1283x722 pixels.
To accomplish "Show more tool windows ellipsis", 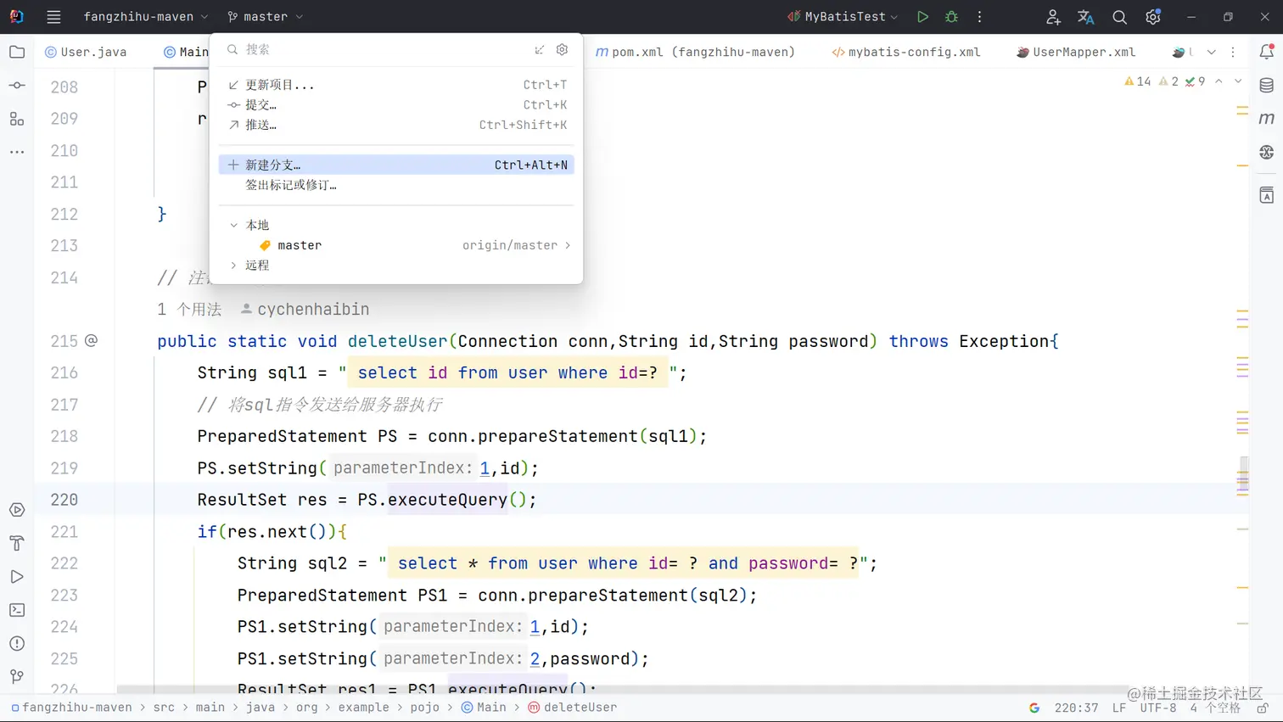I will coord(17,152).
